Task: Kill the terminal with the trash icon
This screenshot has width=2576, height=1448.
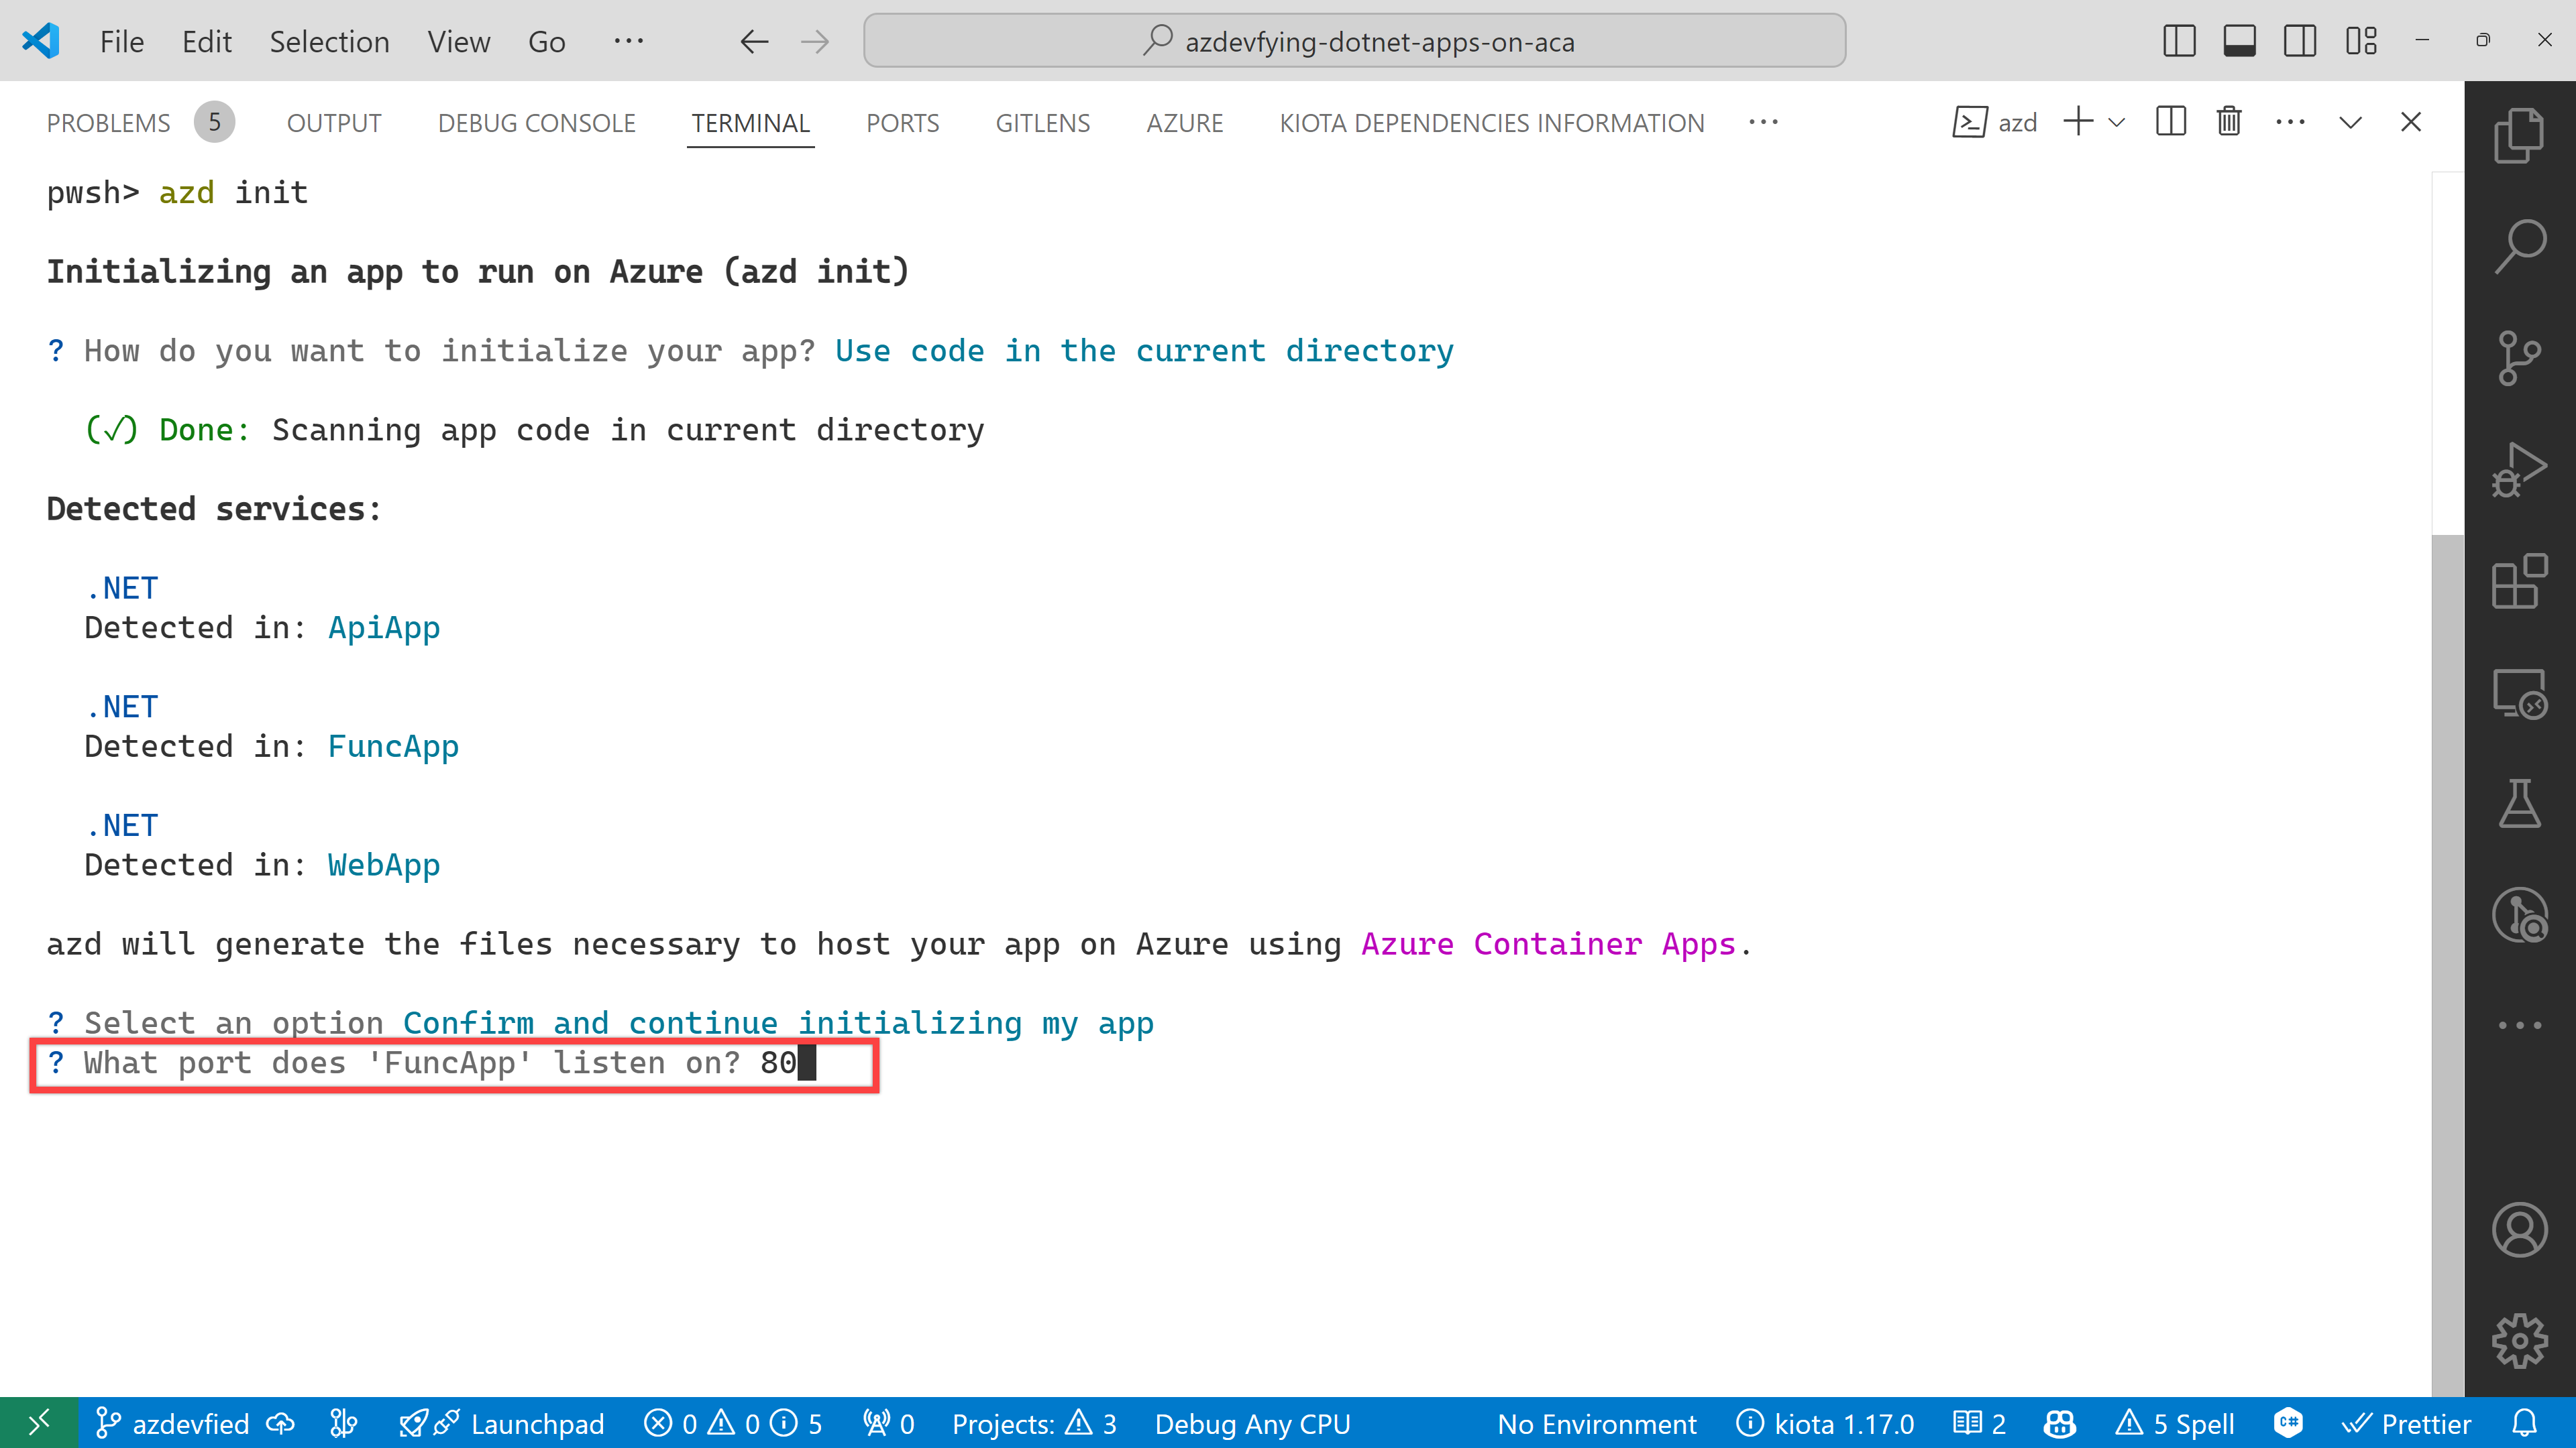Action: [x=2229, y=122]
